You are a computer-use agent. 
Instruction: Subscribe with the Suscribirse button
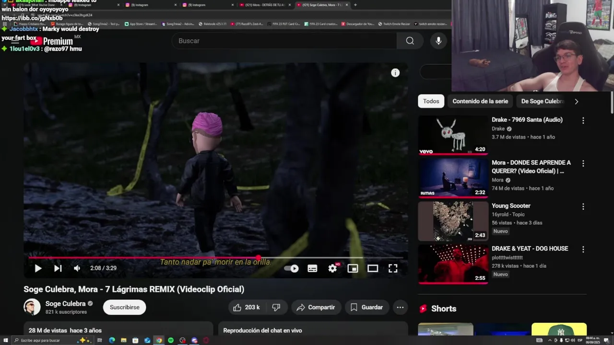[125, 307]
